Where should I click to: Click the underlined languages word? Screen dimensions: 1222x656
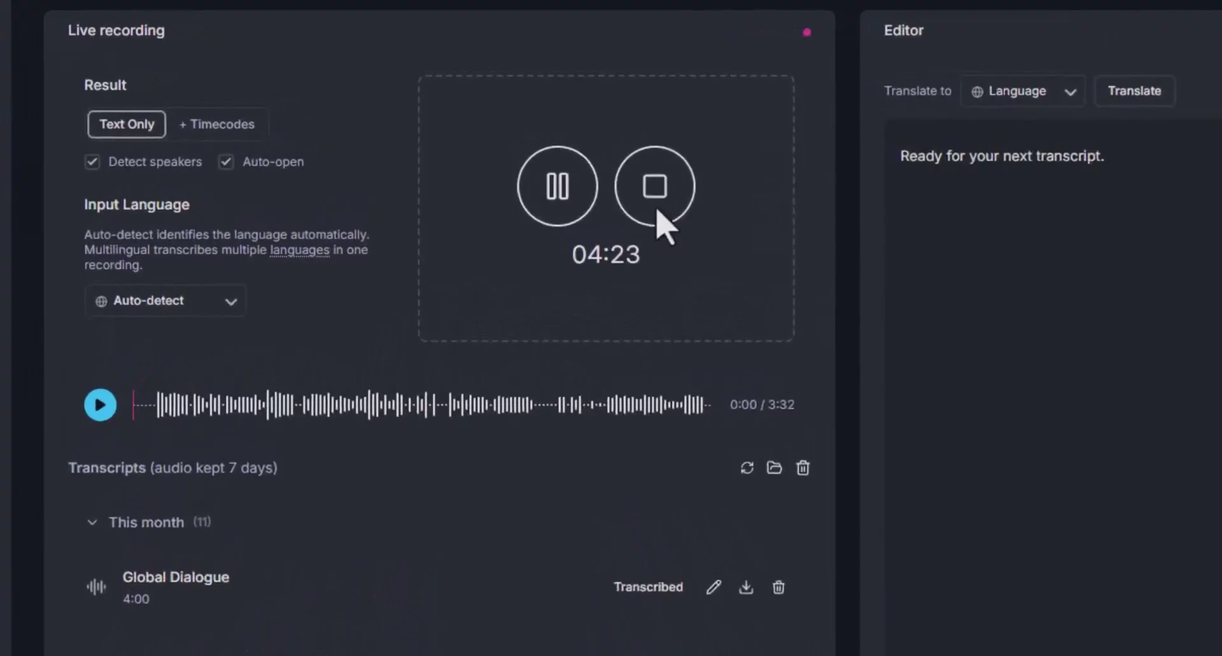(x=300, y=250)
